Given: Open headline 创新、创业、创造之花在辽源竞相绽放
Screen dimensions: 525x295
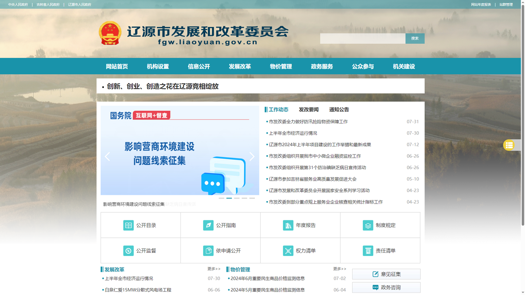Looking at the screenshot, I should click(163, 86).
